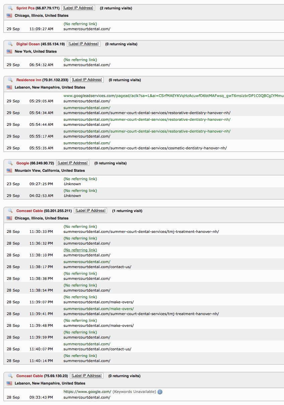
Task: Click the "(1 returning visit)" text
Action: tap(127, 211)
